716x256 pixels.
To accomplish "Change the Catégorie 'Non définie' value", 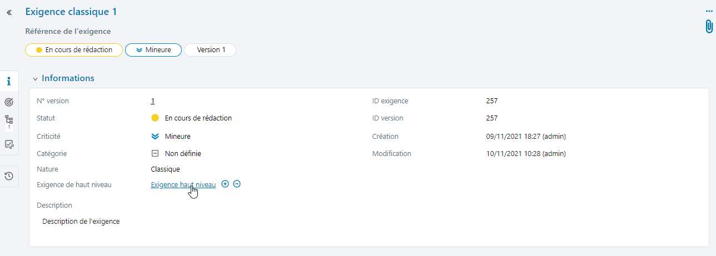I will (183, 154).
